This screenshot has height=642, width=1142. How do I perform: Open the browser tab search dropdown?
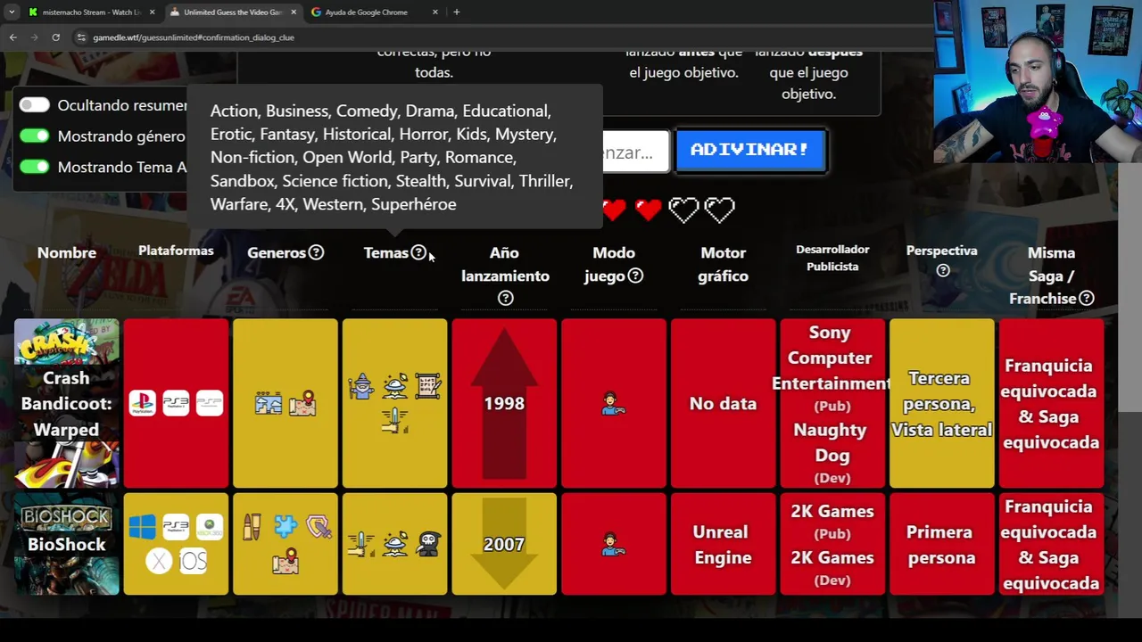(x=12, y=12)
